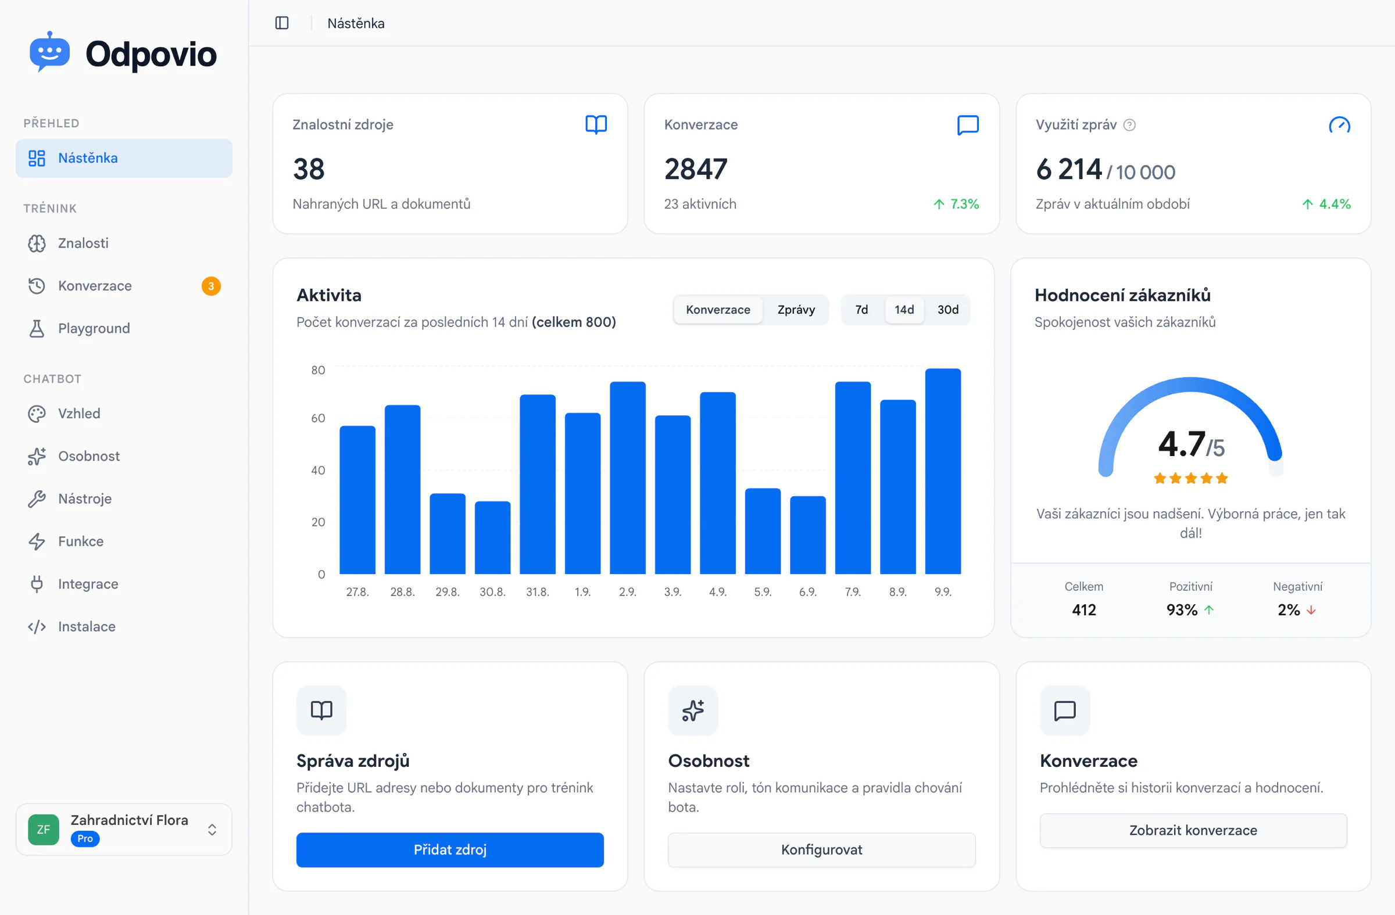Screen dimensions: 1395x915
Task: Click the Osobnost sparkles icon in the sidebar
Action: [37, 456]
